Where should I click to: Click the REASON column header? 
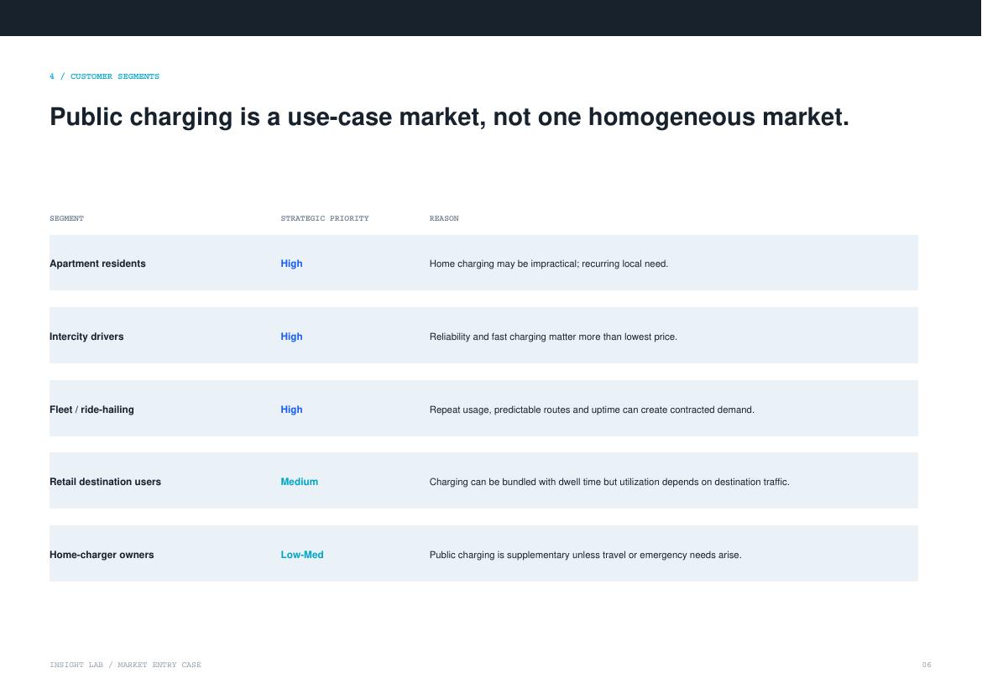point(444,218)
